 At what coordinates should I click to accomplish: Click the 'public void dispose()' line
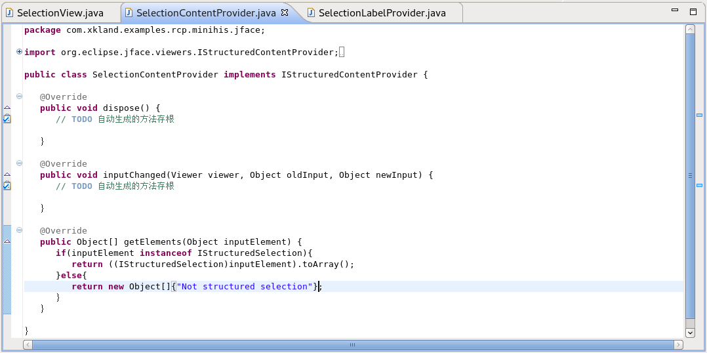[100, 108]
